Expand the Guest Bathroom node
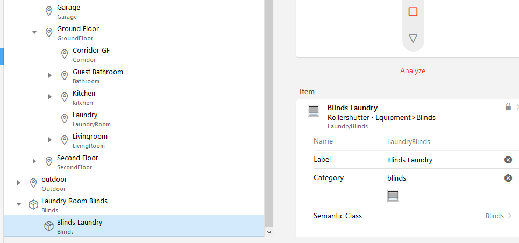The width and height of the screenshot is (519, 243). (x=50, y=75)
